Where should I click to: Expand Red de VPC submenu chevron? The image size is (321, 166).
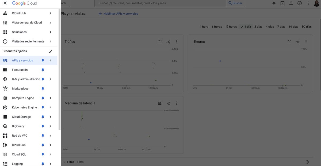click(51, 136)
